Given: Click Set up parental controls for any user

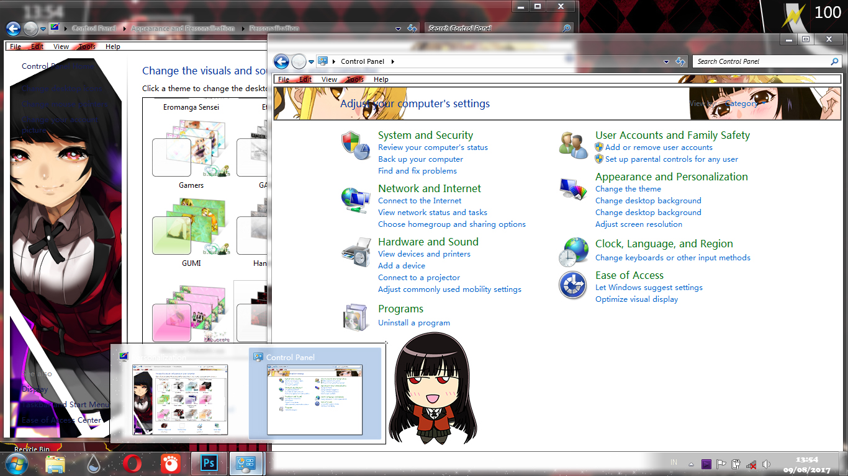Looking at the screenshot, I should [x=672, y=159].
